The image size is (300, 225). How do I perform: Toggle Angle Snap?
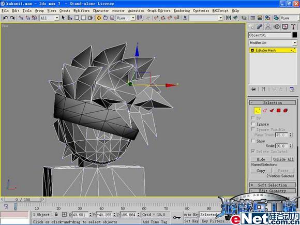pyautogui.click(x=163, y=18)
